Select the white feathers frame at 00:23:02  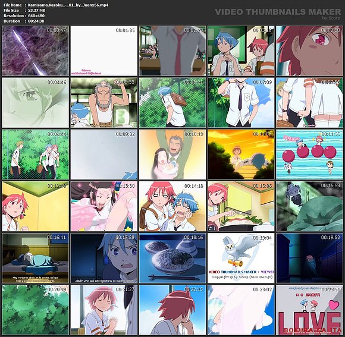point(241,310)
